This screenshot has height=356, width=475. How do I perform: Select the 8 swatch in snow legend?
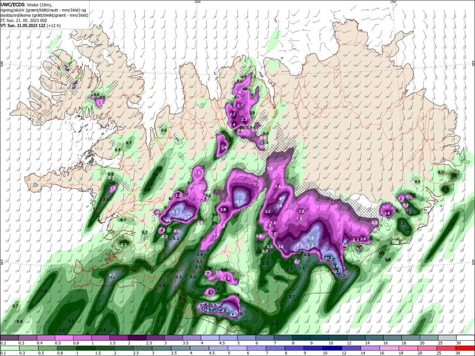coord(301,337)
